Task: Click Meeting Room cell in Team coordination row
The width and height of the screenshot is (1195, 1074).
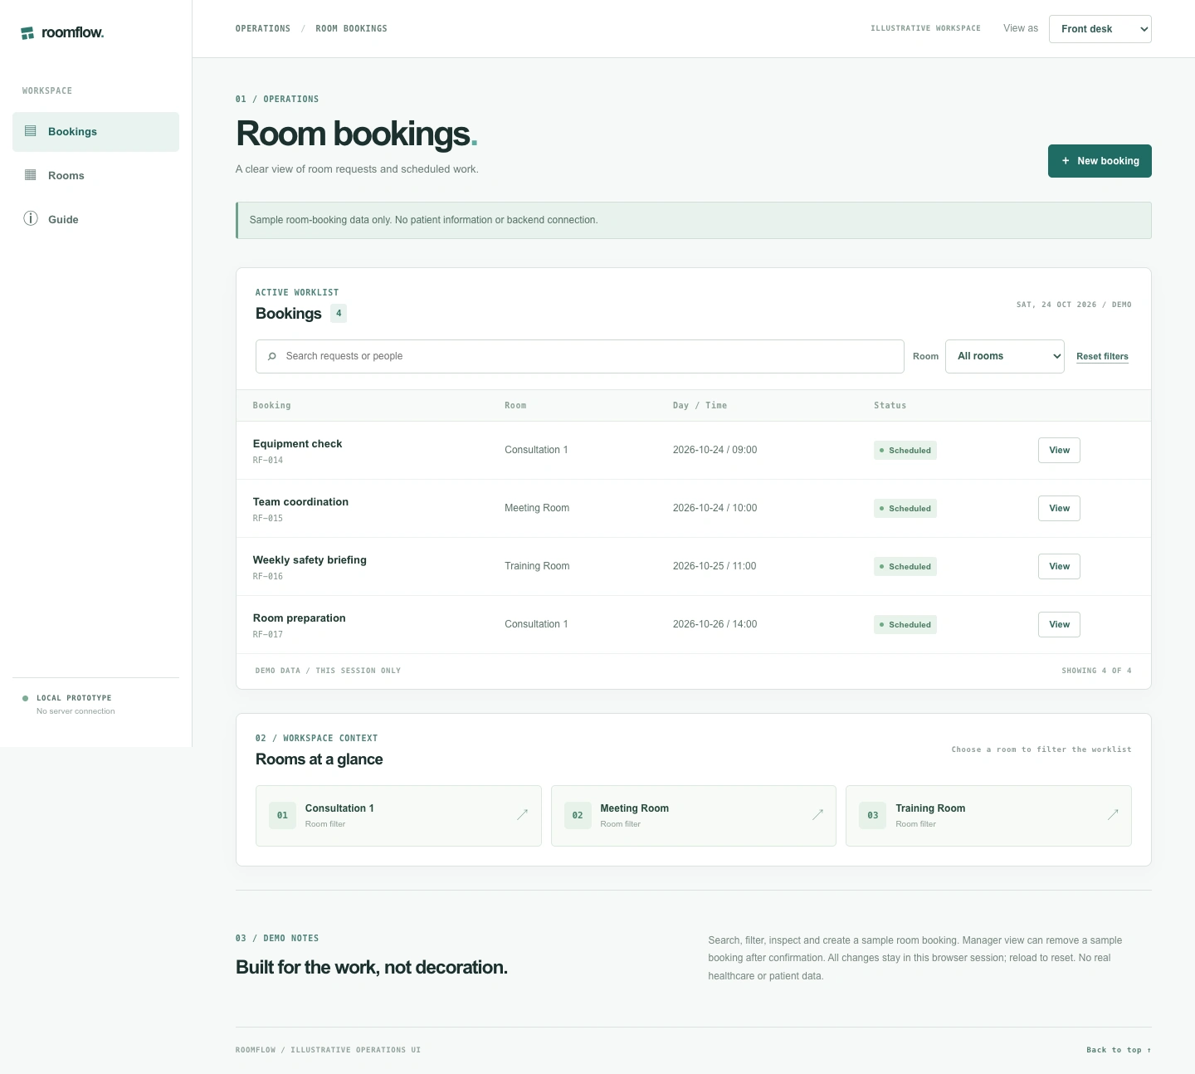Action: (x=537, y=508)
